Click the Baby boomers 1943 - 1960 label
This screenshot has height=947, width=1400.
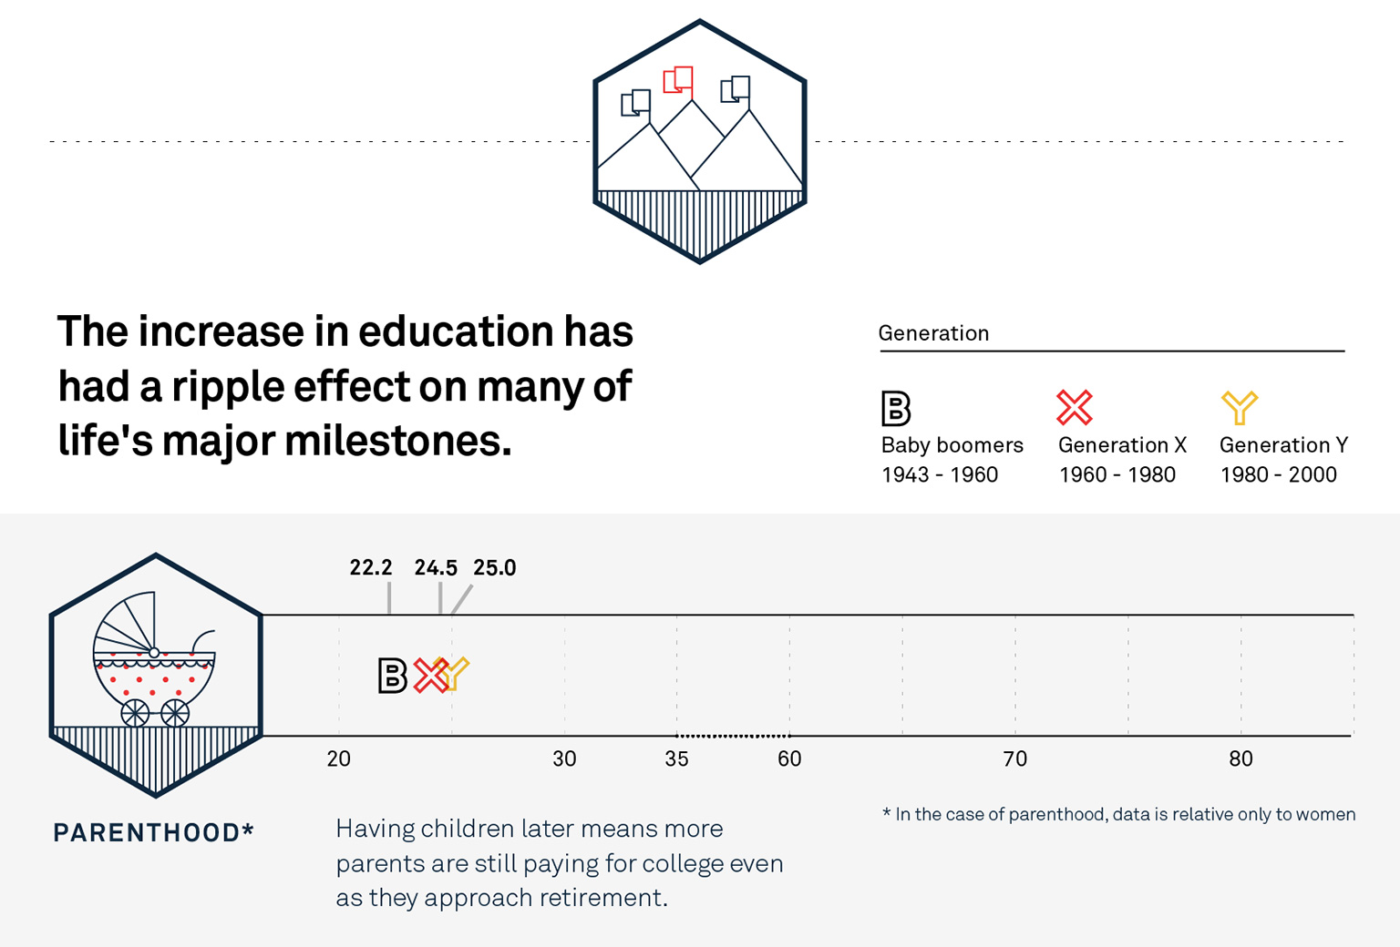pos(952,460)
